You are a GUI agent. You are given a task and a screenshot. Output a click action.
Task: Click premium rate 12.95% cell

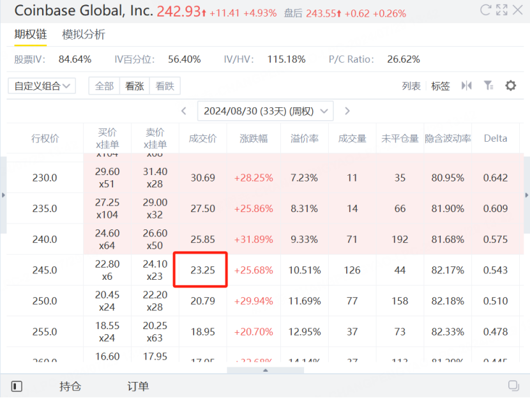click(x=304, y=332)
